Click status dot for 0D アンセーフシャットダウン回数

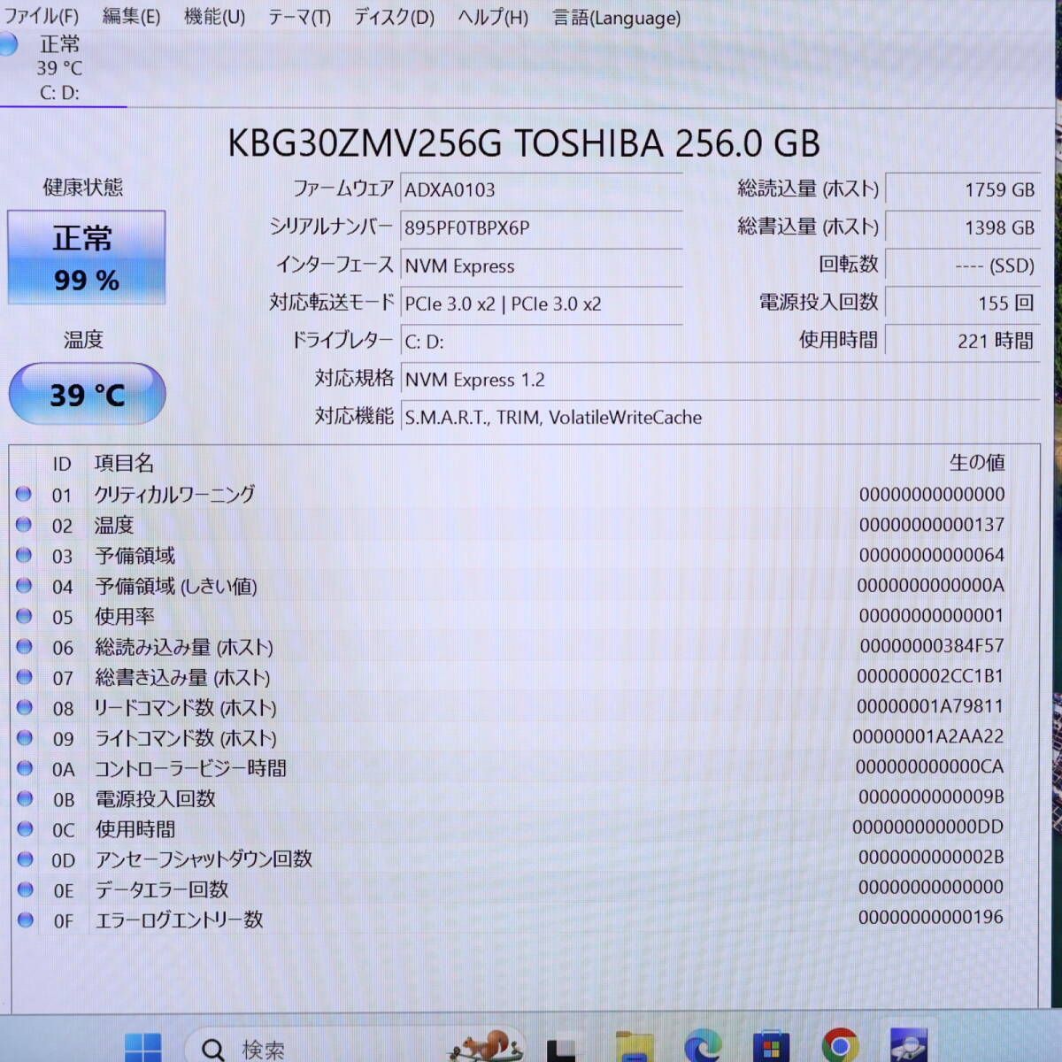pyautogui.click(x=24, y=859)
